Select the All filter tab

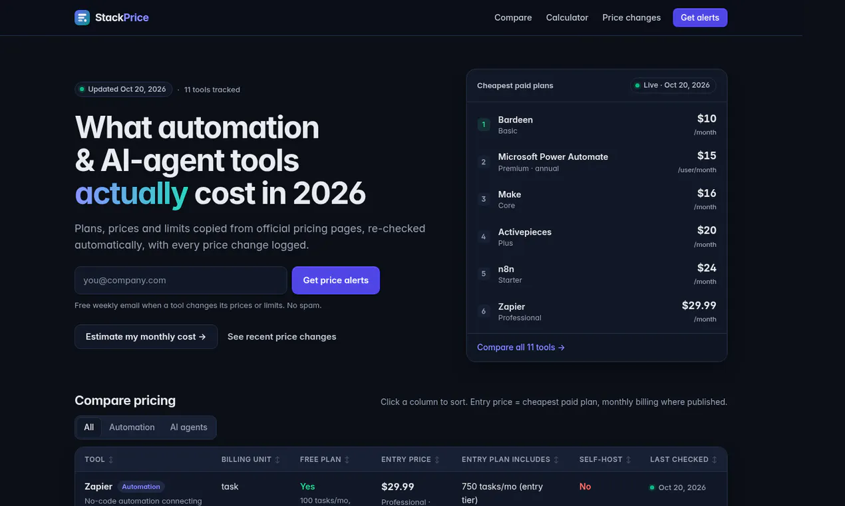point(88,427)
